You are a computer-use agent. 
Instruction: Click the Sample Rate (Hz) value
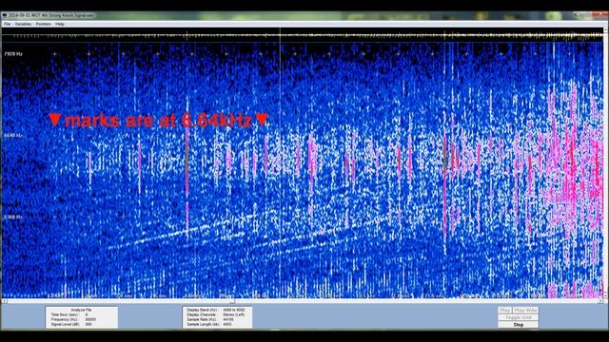coord(227,319)
